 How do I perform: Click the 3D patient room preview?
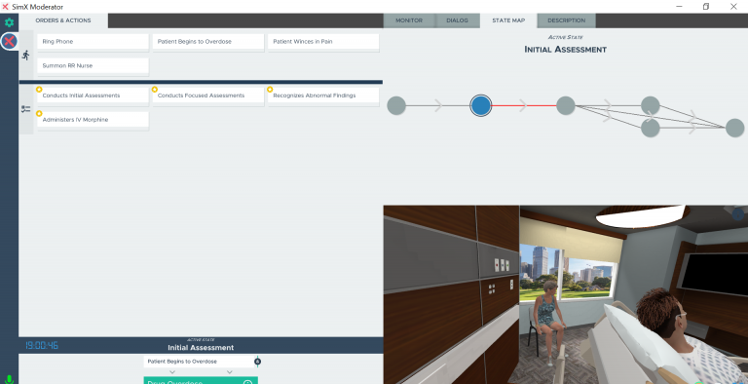(x=565, y=294)
